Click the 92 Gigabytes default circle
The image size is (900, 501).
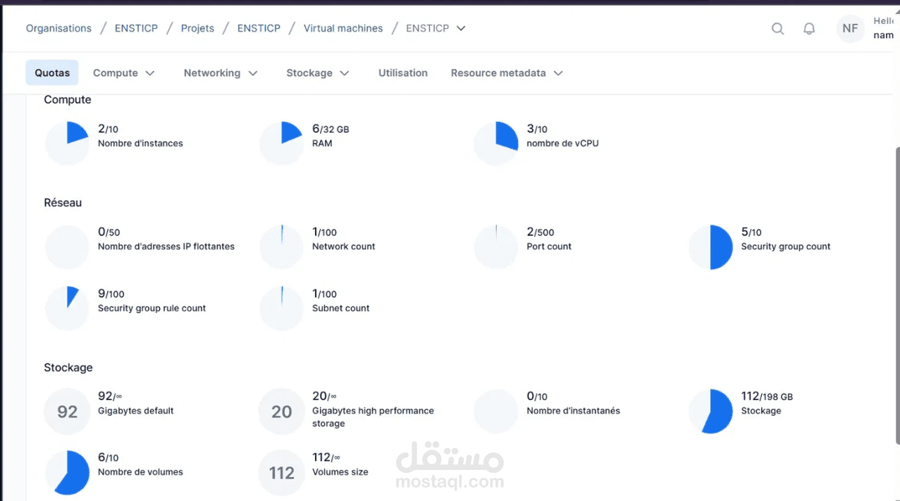click(68, 412)
